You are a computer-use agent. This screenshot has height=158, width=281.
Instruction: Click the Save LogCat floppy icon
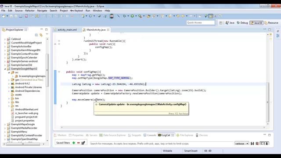click(252, 144)
